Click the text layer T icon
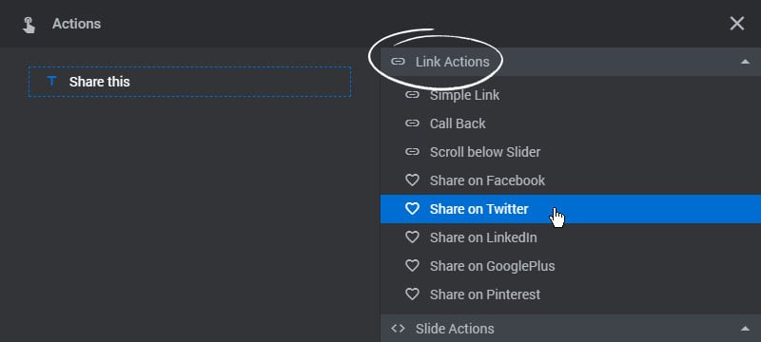 (51, 82)
